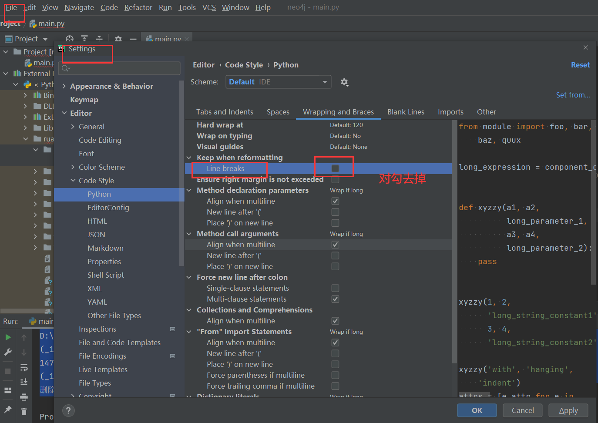Enable Force parentheses if multiline checkbox
Image resolution: width=598 pixels, height=423 pixels.
tap(335, 375)
